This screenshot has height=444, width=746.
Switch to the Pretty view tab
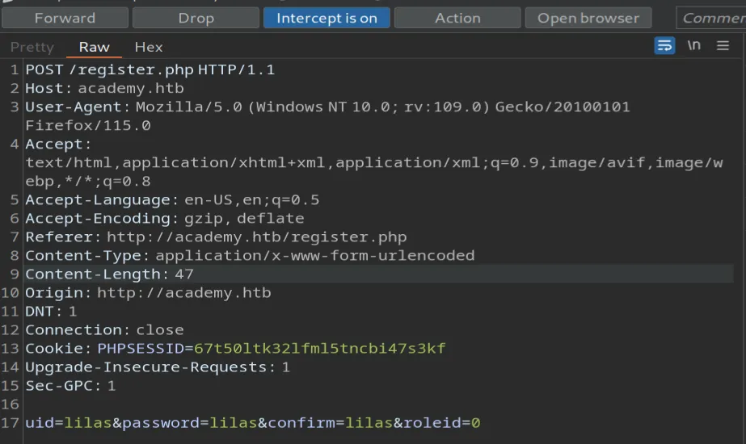32,47
